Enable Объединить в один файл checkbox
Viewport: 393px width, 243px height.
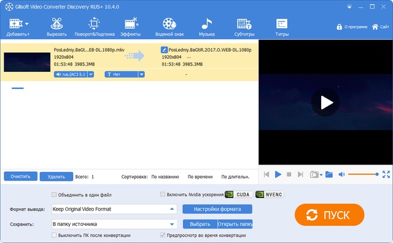[54, 195]
